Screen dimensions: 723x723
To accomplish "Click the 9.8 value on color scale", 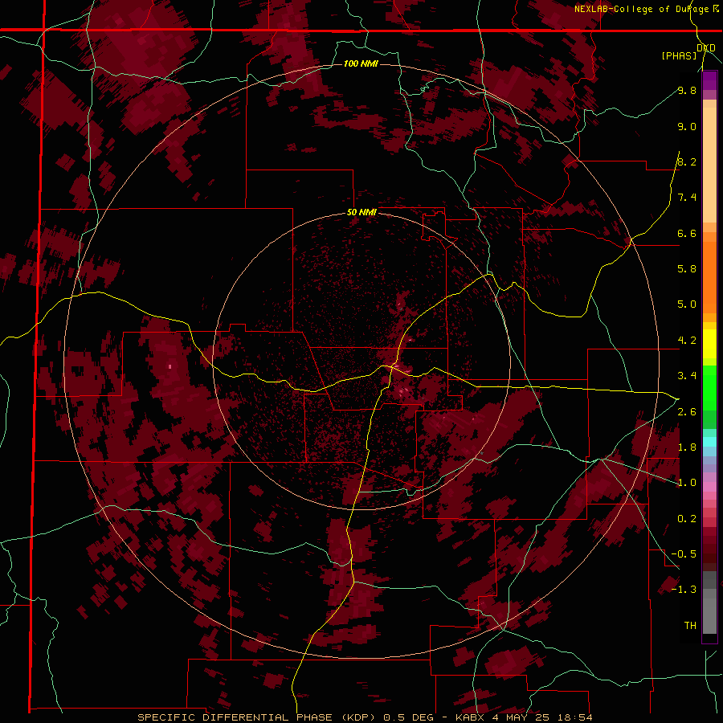I will 687,90.
